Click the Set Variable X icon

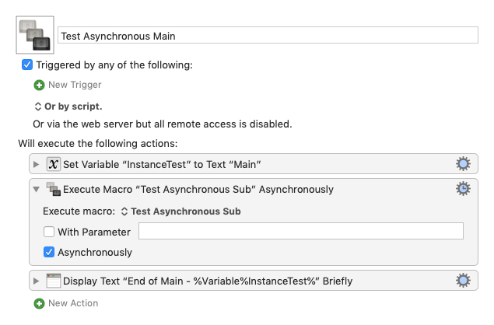click(54, 164)
